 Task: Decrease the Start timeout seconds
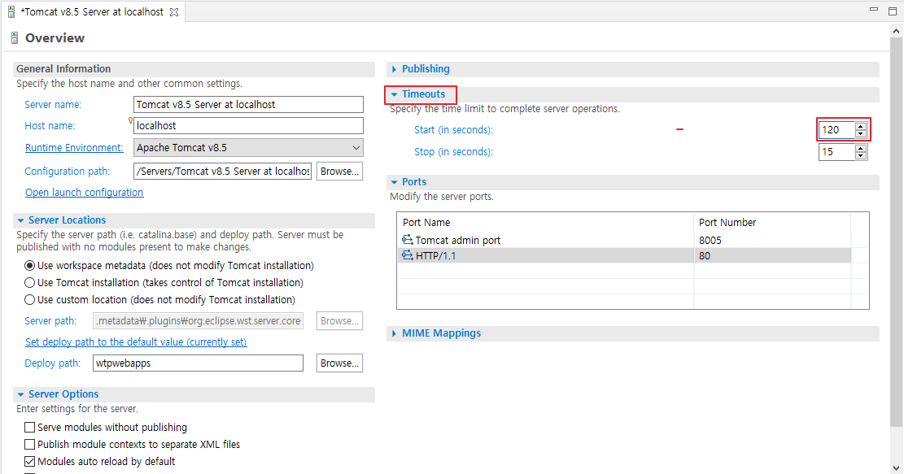pos(861,133)
